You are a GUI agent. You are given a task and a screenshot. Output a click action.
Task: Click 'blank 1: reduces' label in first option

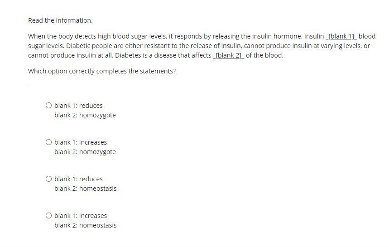78,106
